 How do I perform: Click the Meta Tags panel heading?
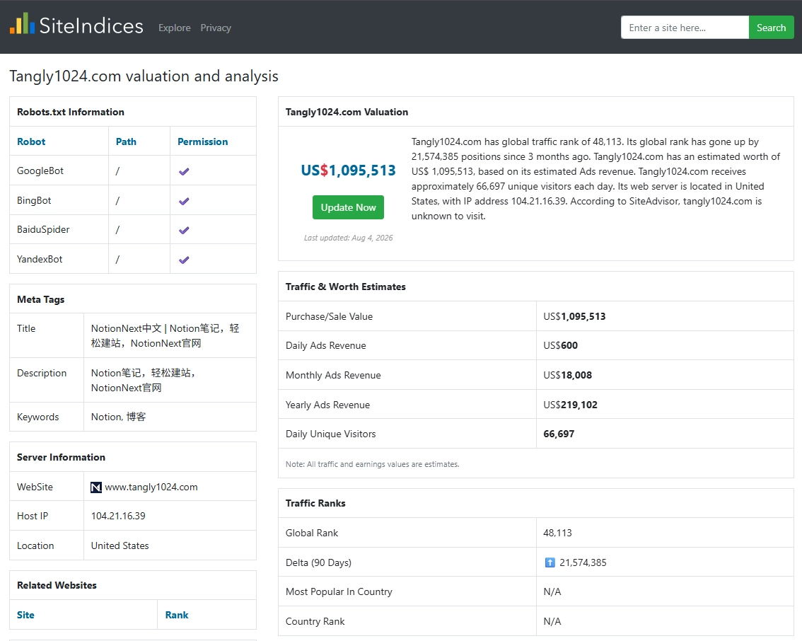click(41, 300)
